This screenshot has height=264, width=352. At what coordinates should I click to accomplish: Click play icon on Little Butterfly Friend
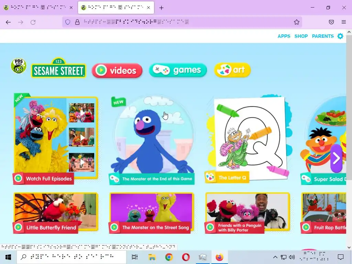(x=18, y=227)
